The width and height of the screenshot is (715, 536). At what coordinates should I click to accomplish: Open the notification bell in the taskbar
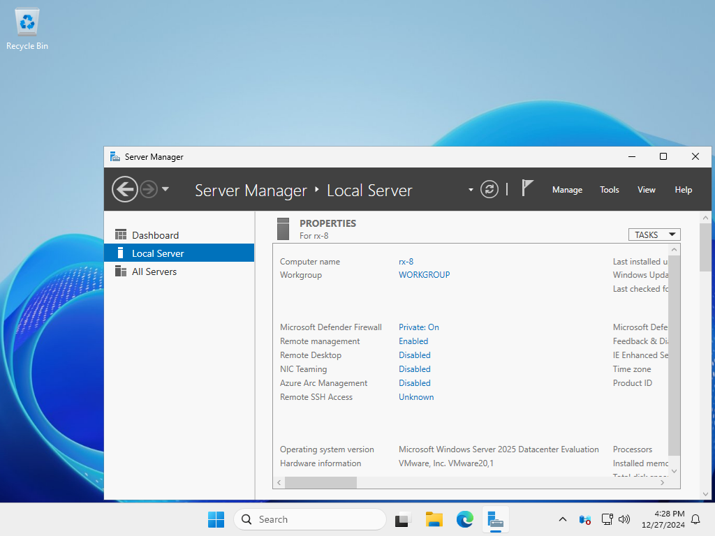click(x=696, y=519)
